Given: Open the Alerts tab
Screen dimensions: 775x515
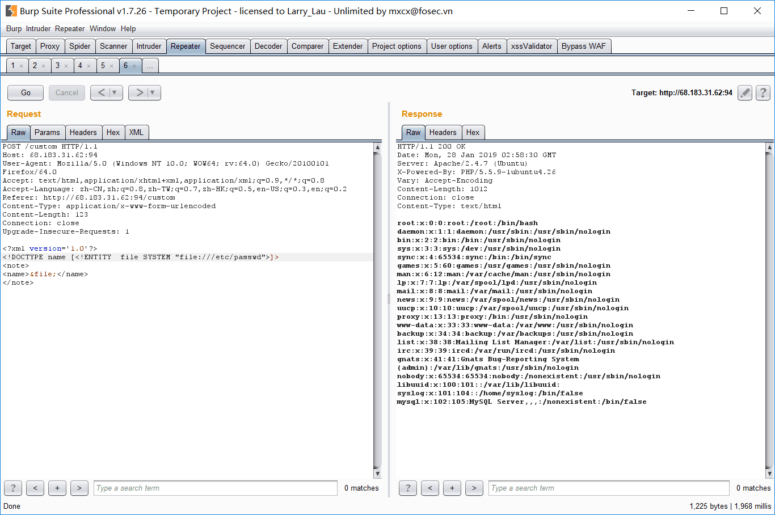Looking at the screenshot, I should point(492,47).
